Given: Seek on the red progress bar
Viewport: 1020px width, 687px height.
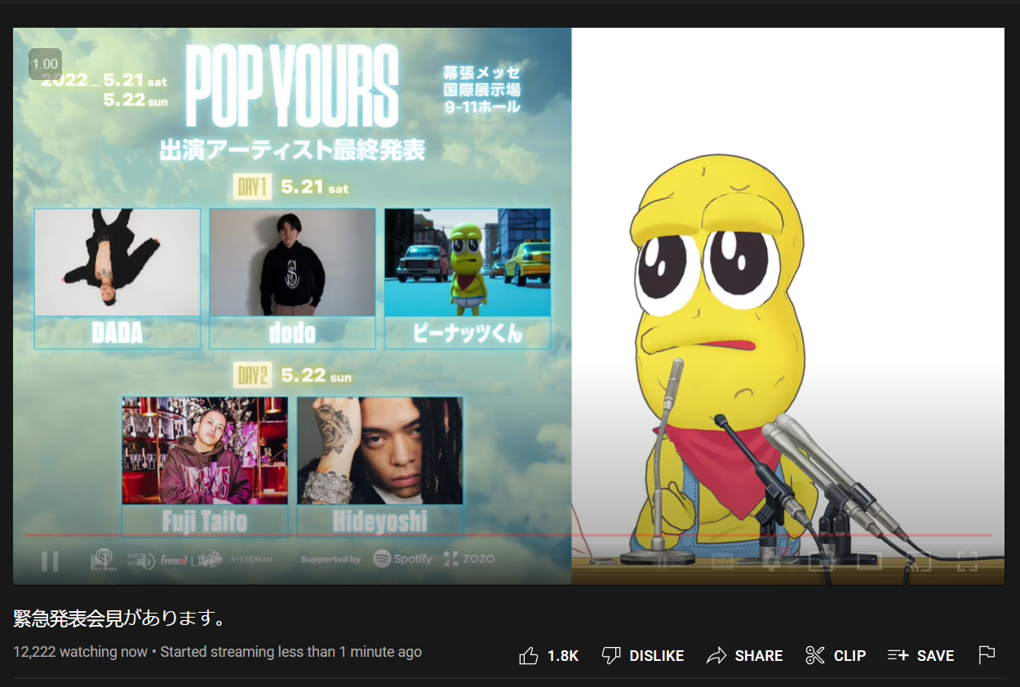Looking at the screenshot, I should pos(508,535).
